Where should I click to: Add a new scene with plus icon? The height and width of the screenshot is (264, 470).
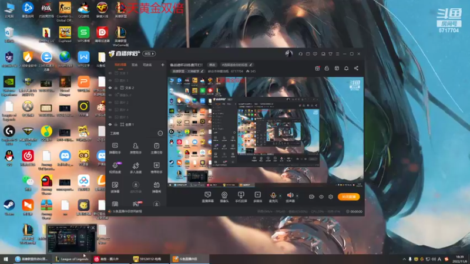[x=163, y=65]
